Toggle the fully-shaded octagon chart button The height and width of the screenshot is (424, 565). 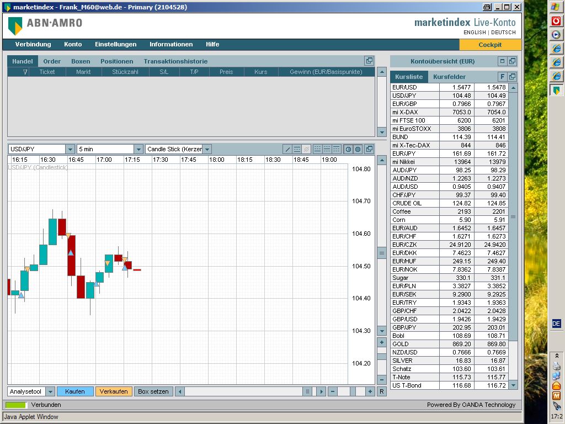(x=358, y=149)
